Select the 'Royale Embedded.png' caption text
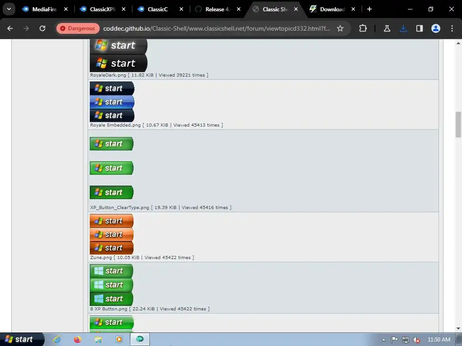Screen dimensions: 462x346 [x=115, y=125]
